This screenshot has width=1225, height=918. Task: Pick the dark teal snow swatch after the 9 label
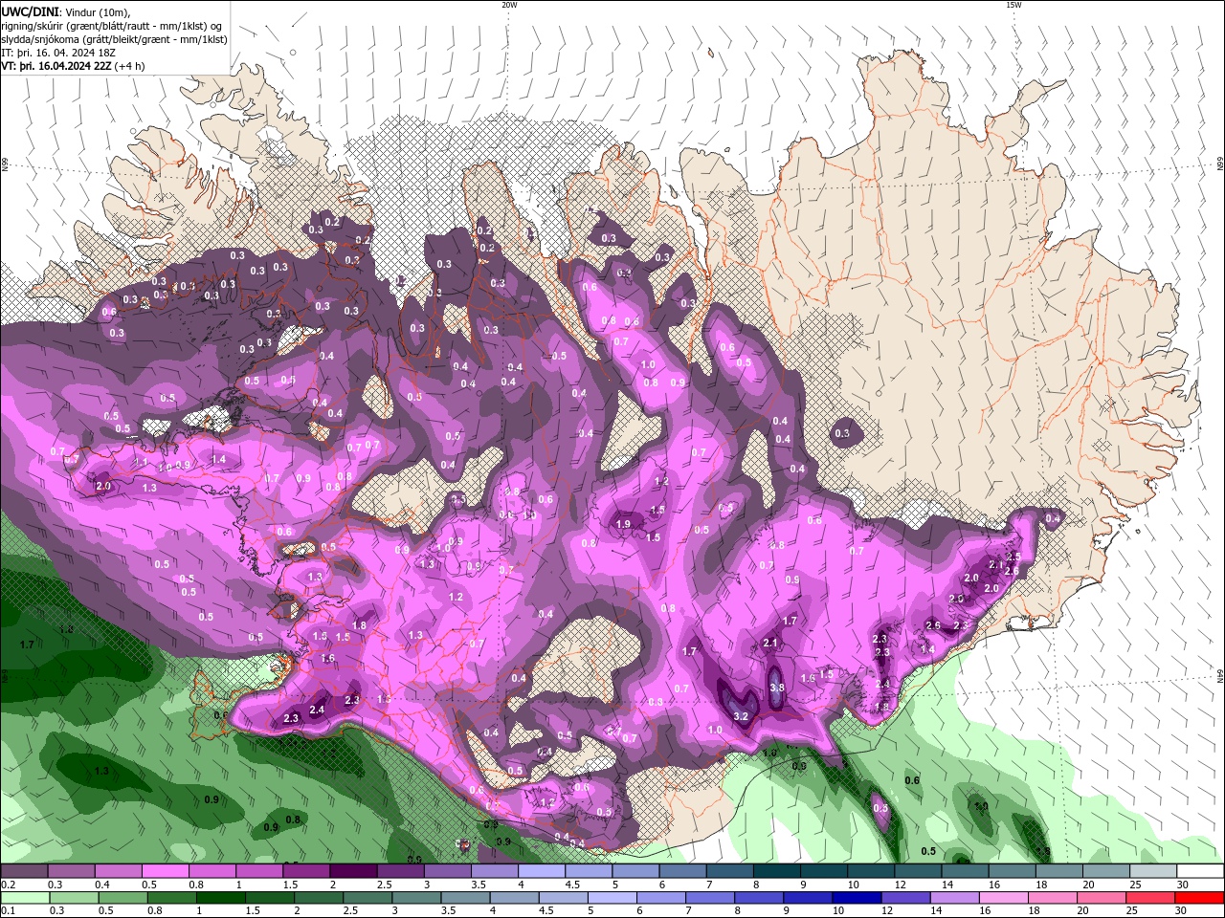click(x=824, y=870)
